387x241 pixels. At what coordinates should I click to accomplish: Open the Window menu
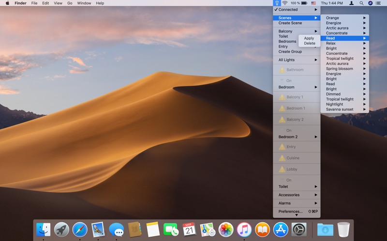tap(84, 3)
